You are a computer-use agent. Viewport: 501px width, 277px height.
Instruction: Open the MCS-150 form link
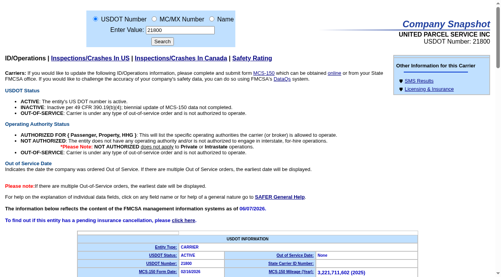click(264, 73)
